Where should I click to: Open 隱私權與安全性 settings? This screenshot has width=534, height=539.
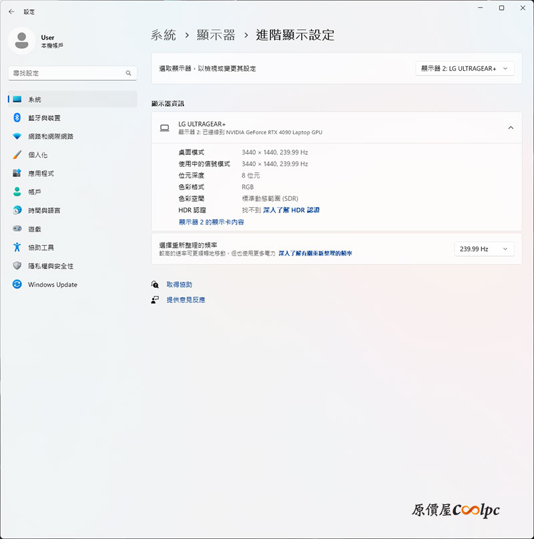pos(73,266)
